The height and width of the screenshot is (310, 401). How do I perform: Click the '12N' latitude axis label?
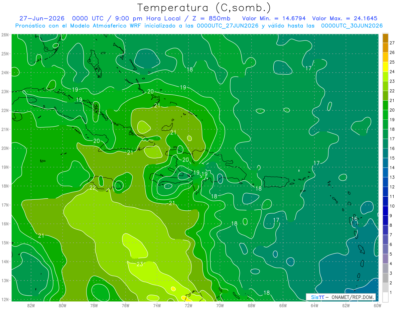(5, 299)
